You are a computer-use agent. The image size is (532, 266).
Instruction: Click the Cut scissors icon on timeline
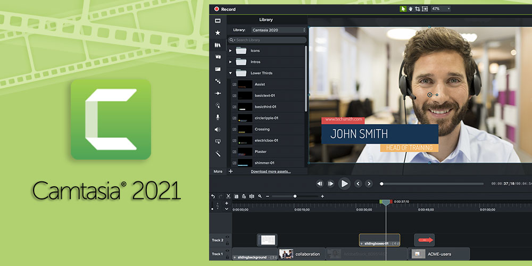228,196
